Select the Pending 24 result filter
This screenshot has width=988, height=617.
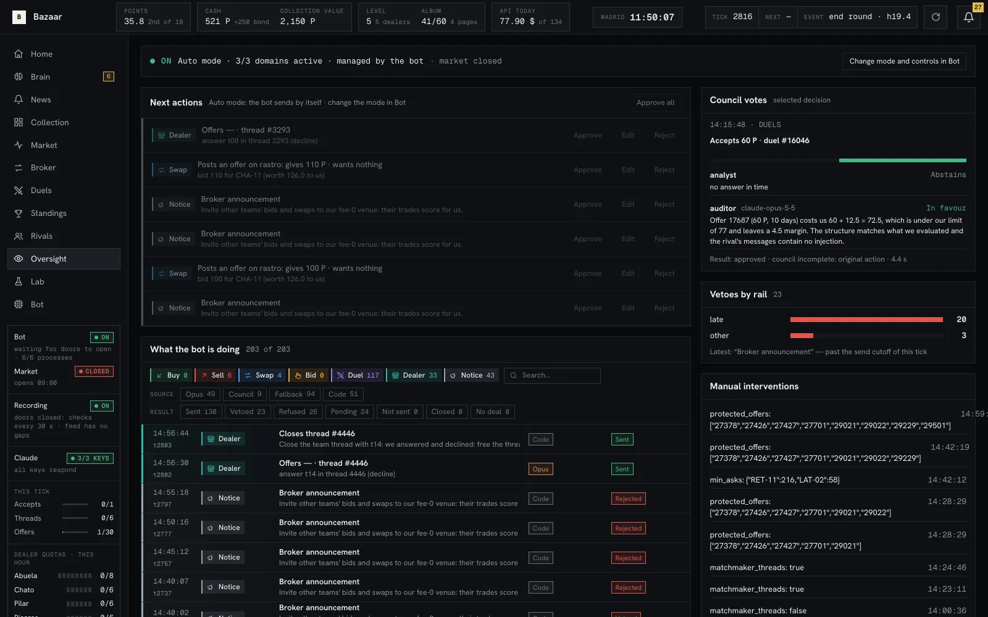tap(350, 412)
